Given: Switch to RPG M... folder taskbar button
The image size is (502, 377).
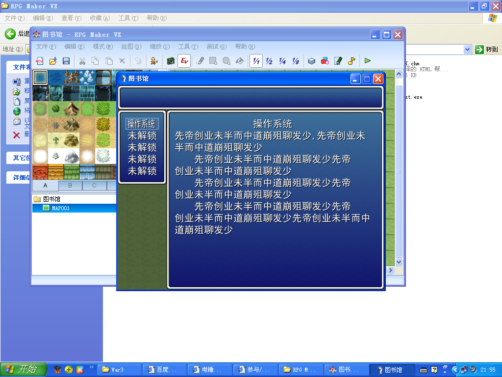Looking at the screenshot, I should (x=301, y=370).
